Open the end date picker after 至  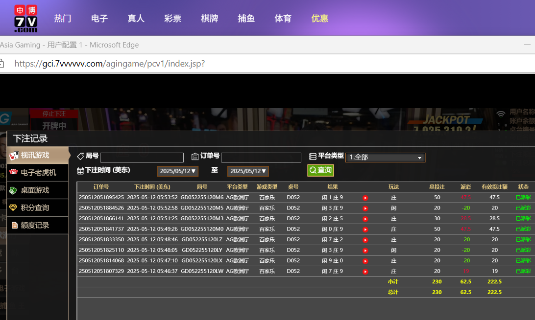pyautogui.click(x=248, y=171)
